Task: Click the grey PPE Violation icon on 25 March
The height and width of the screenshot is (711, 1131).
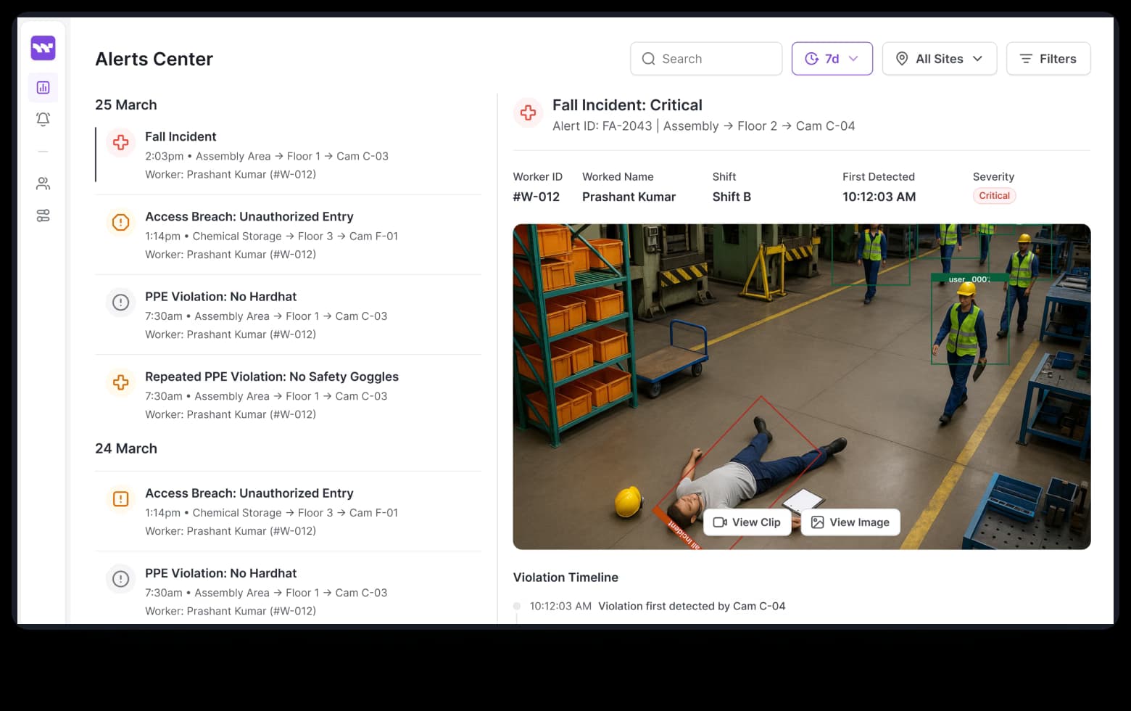Action: tap(121, 303)
